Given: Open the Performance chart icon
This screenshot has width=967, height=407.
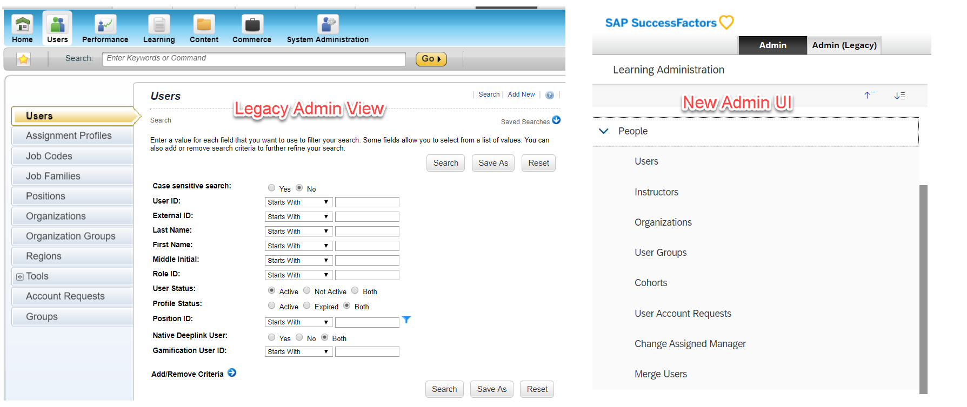Looking at the screenshot, I should point(105,25).
